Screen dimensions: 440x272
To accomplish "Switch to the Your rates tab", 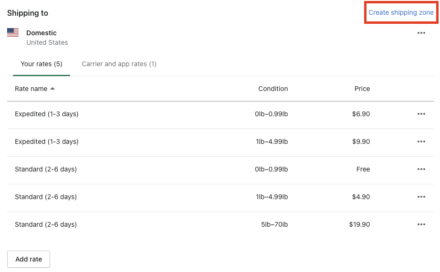I will [42, 64].
